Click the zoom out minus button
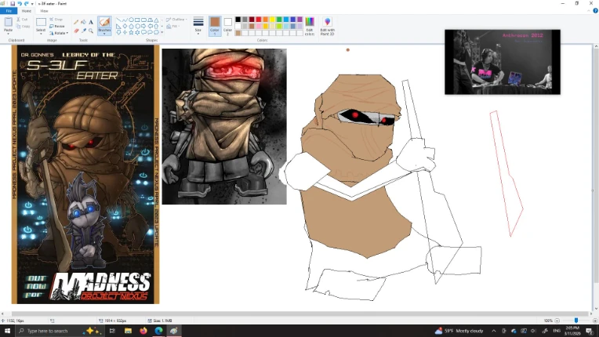599x337 pixels. click(557, 321)
